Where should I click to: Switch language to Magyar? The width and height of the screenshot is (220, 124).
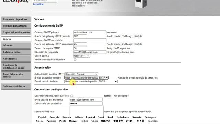[73, 121]
